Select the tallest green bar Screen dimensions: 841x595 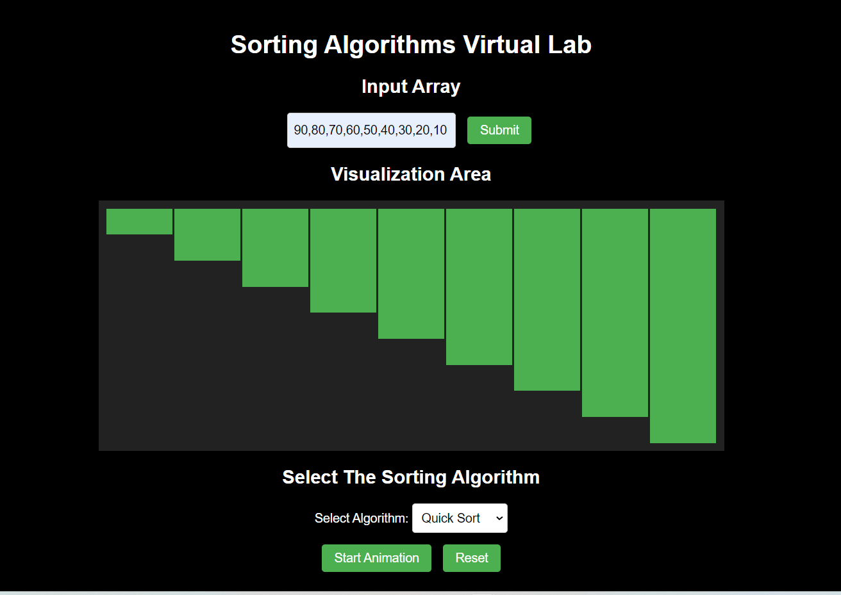(683, 326)
